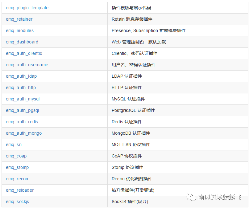Follow the emq_auth_mongo link
This screenshot has width=249, height=208.
[24, 133]
